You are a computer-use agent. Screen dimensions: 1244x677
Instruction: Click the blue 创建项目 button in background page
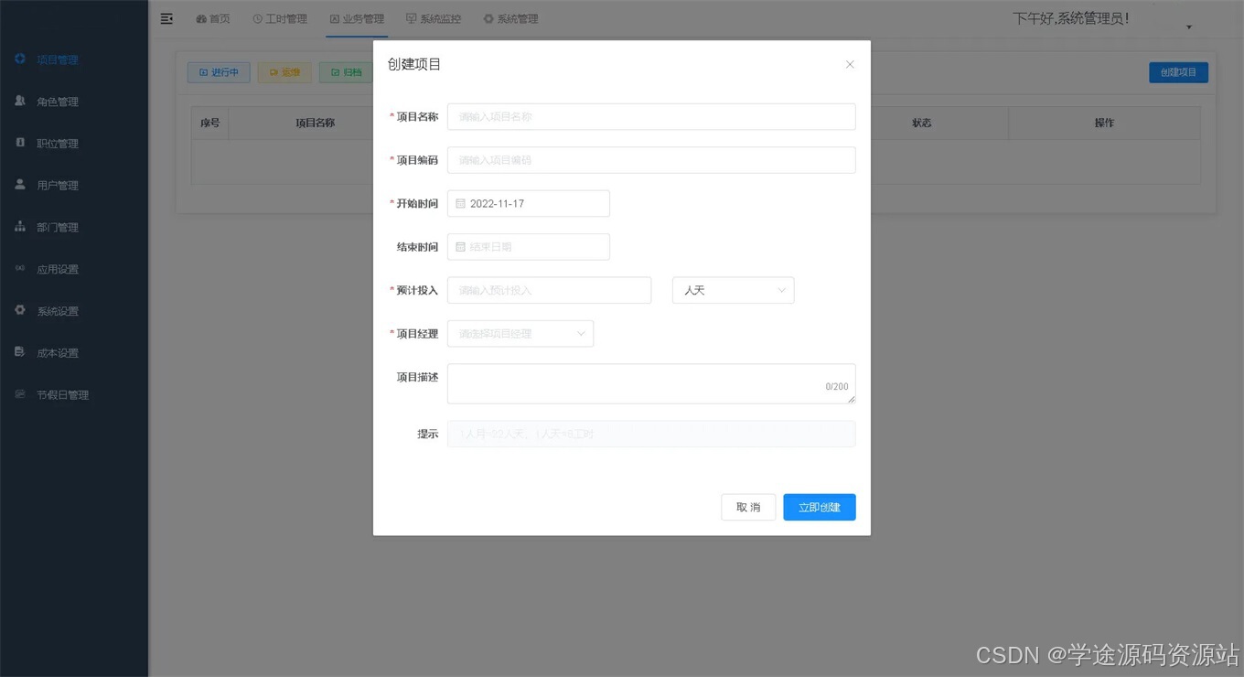[1178, 72]
